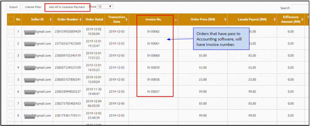Select invoice number IV-00057
The height and width of the screenshot is (126, 310).
point(153,91)
